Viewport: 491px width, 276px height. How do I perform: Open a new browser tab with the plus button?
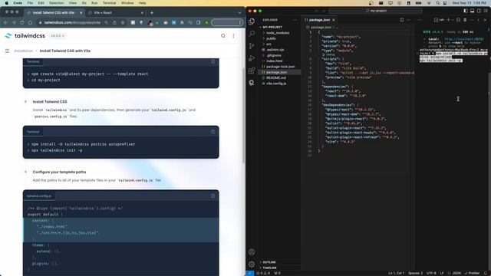tap(152, 12)
